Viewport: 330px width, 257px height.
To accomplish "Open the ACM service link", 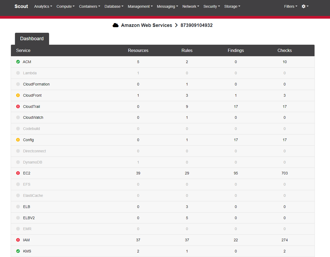I will (27, 62).
